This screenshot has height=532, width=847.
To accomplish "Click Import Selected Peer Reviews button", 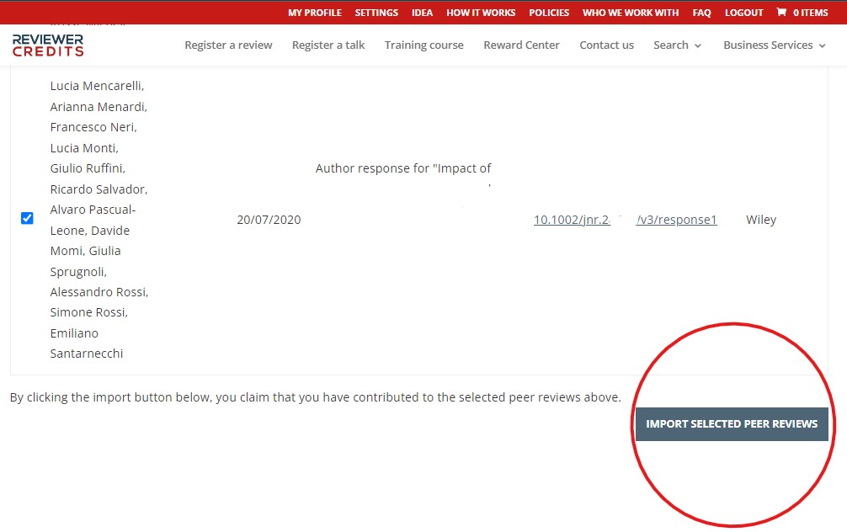I will click(732, 424).
